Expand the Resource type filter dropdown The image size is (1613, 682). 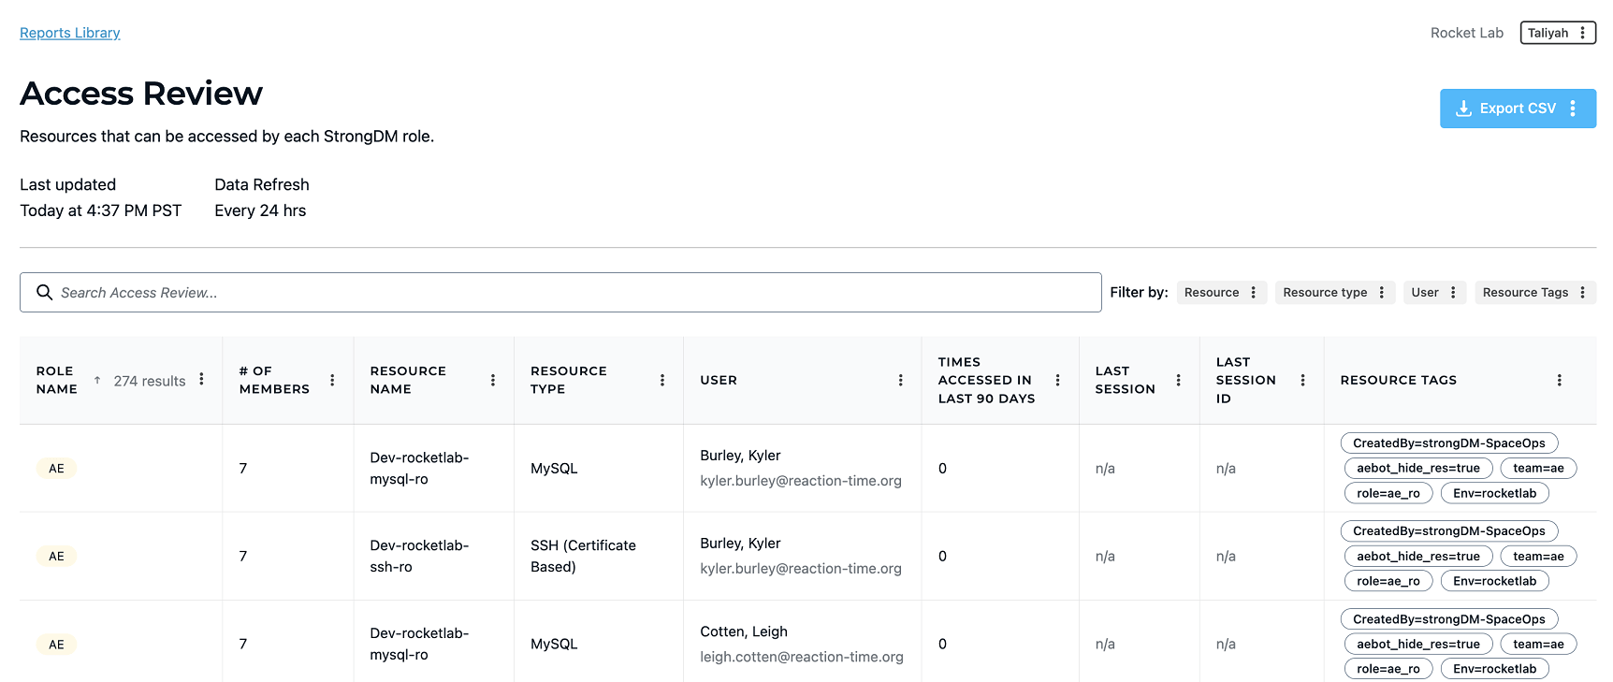[x=1333, y=293]
